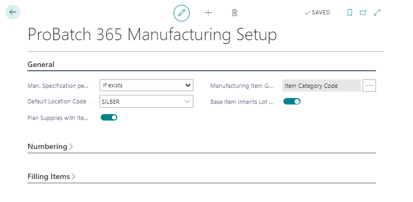Expand page to full width icon

pos(377,13)
